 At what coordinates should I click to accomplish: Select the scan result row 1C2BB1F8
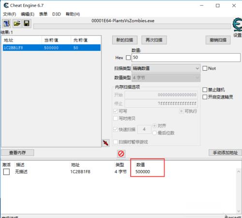coord(52,48)
